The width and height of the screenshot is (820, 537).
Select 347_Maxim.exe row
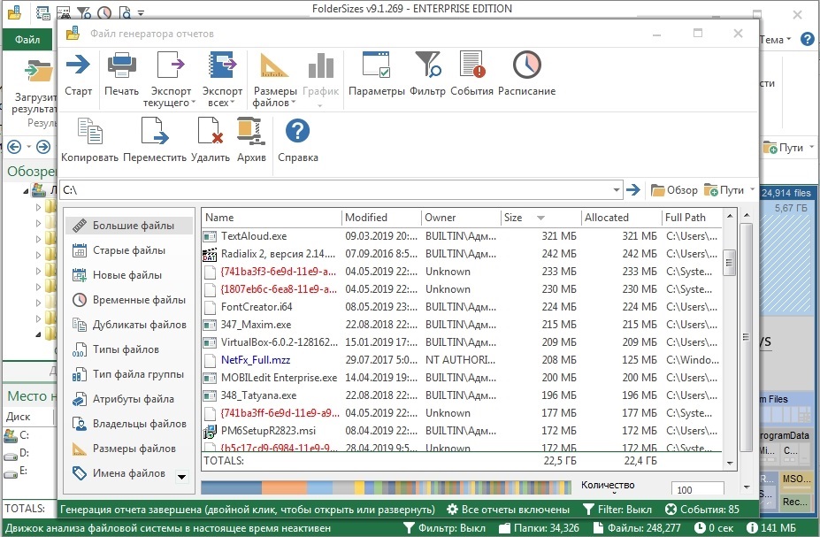pyautogui.click(x=461, y=325)
